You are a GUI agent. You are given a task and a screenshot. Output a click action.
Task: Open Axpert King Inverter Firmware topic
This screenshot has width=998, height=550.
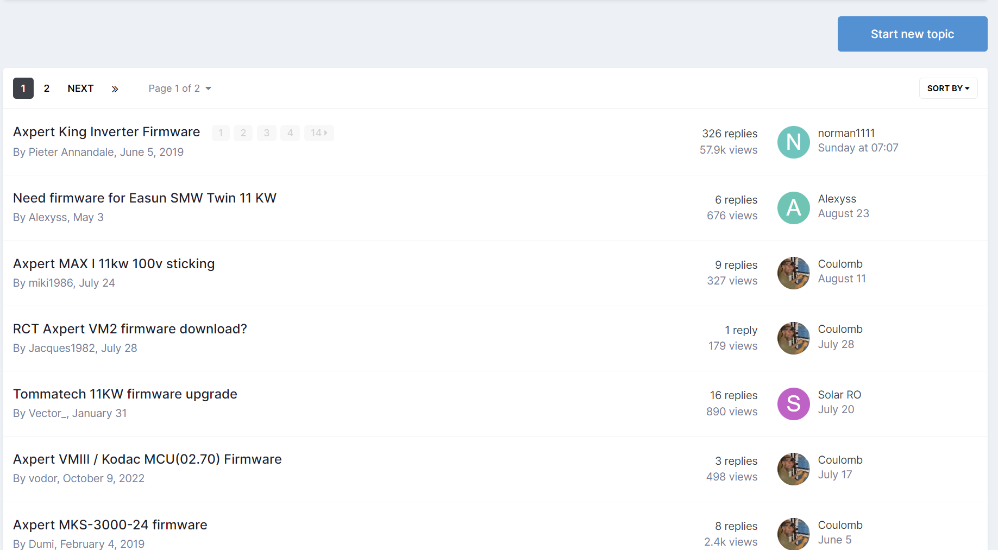[106, 132]
